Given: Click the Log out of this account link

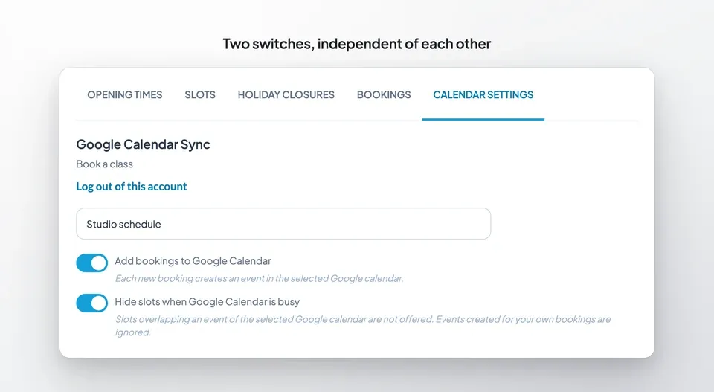Looking at the screenshot, I should [132, 186].
